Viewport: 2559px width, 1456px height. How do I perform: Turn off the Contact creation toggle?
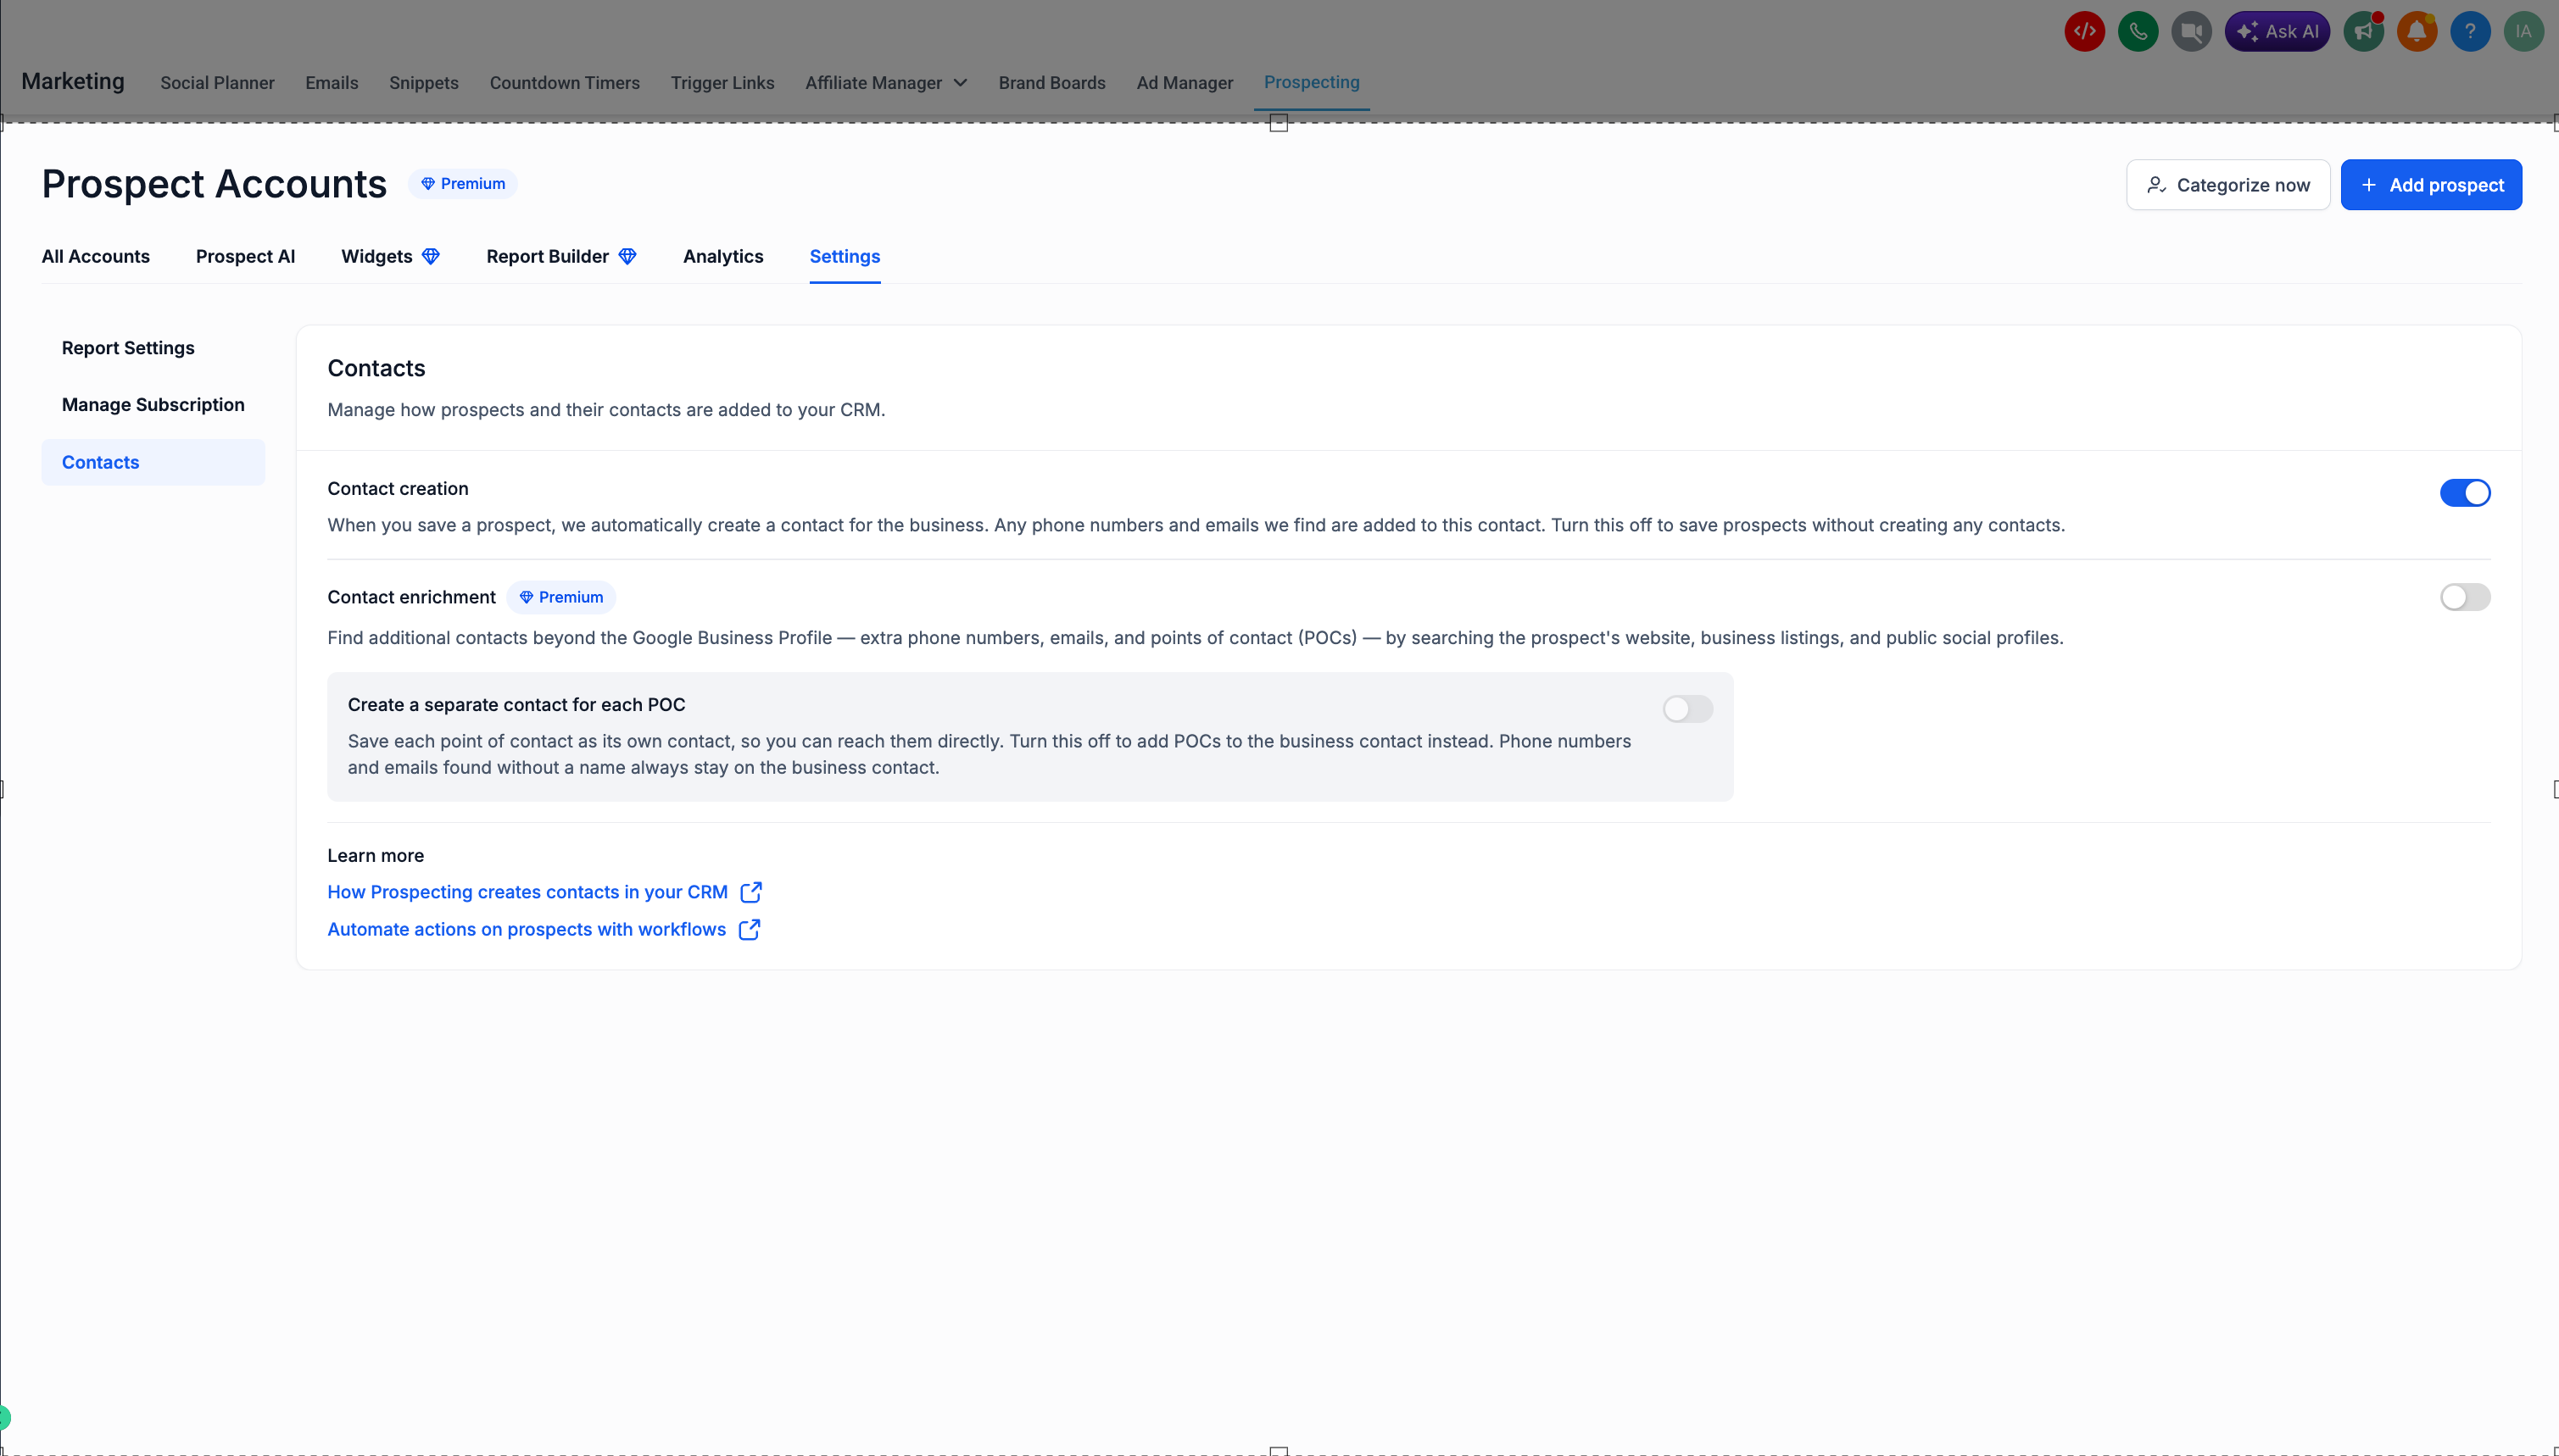tap(2465, 493)
